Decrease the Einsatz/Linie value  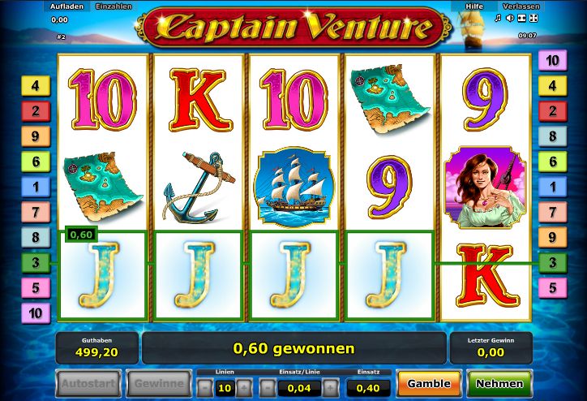click(268, 388)
